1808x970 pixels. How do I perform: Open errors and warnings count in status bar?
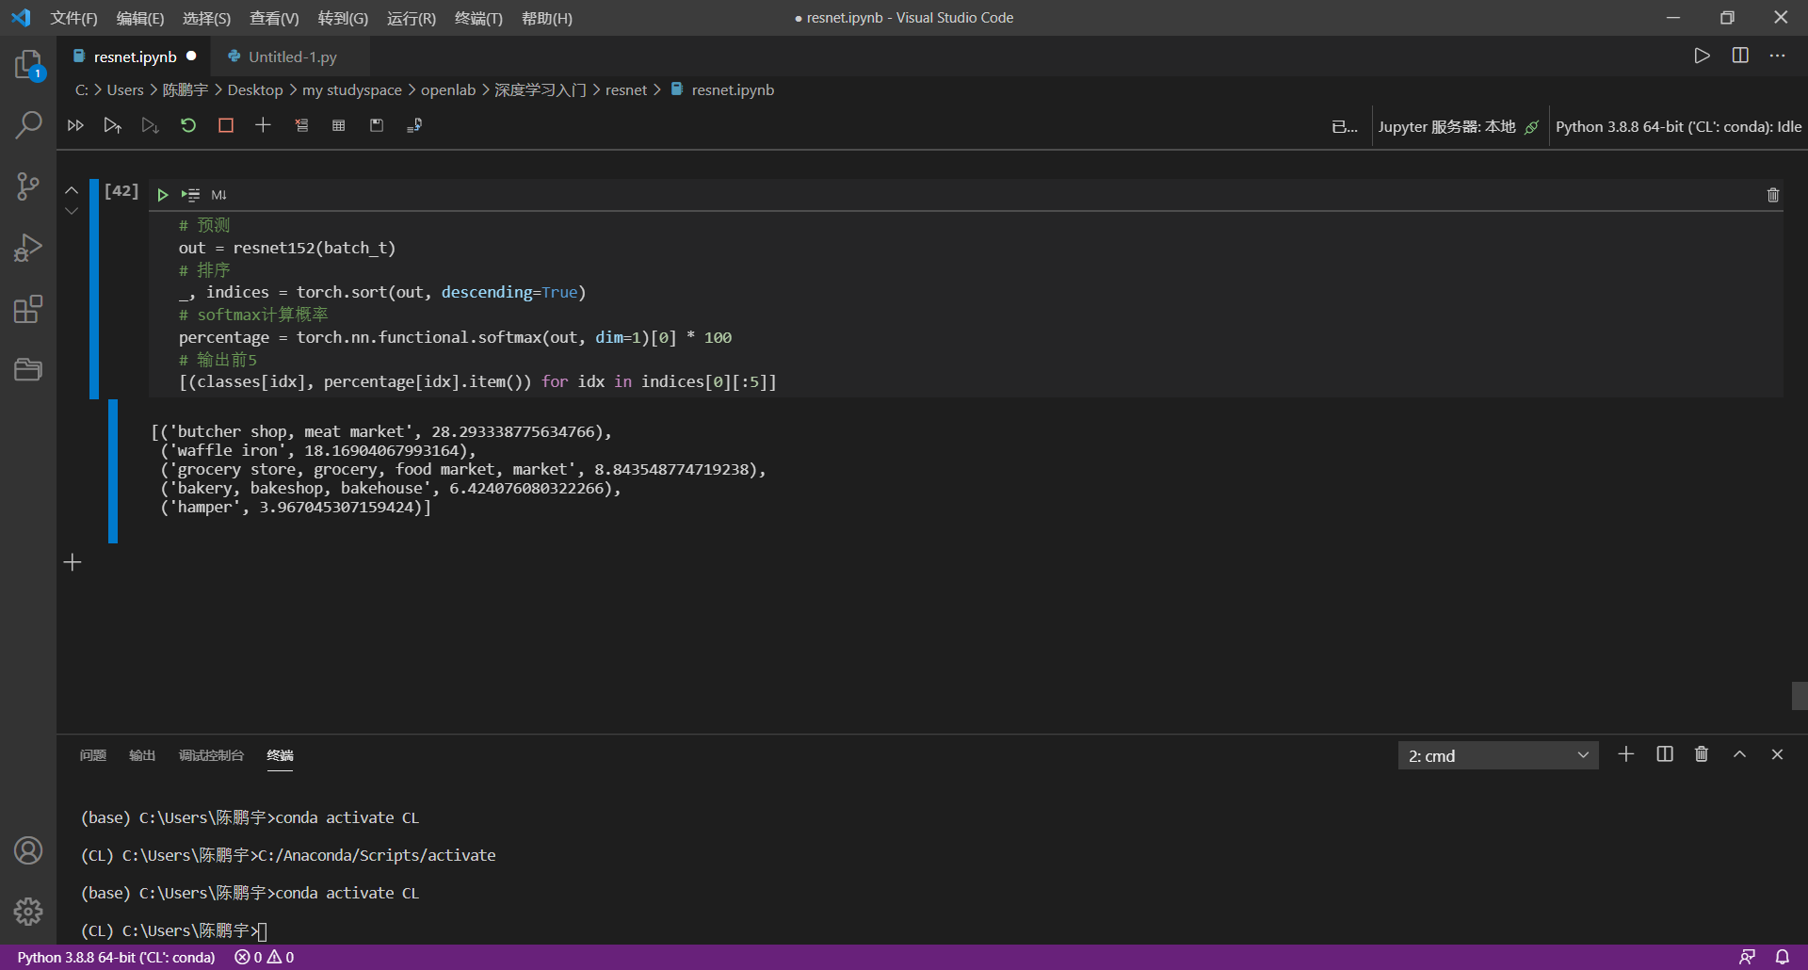265,958
